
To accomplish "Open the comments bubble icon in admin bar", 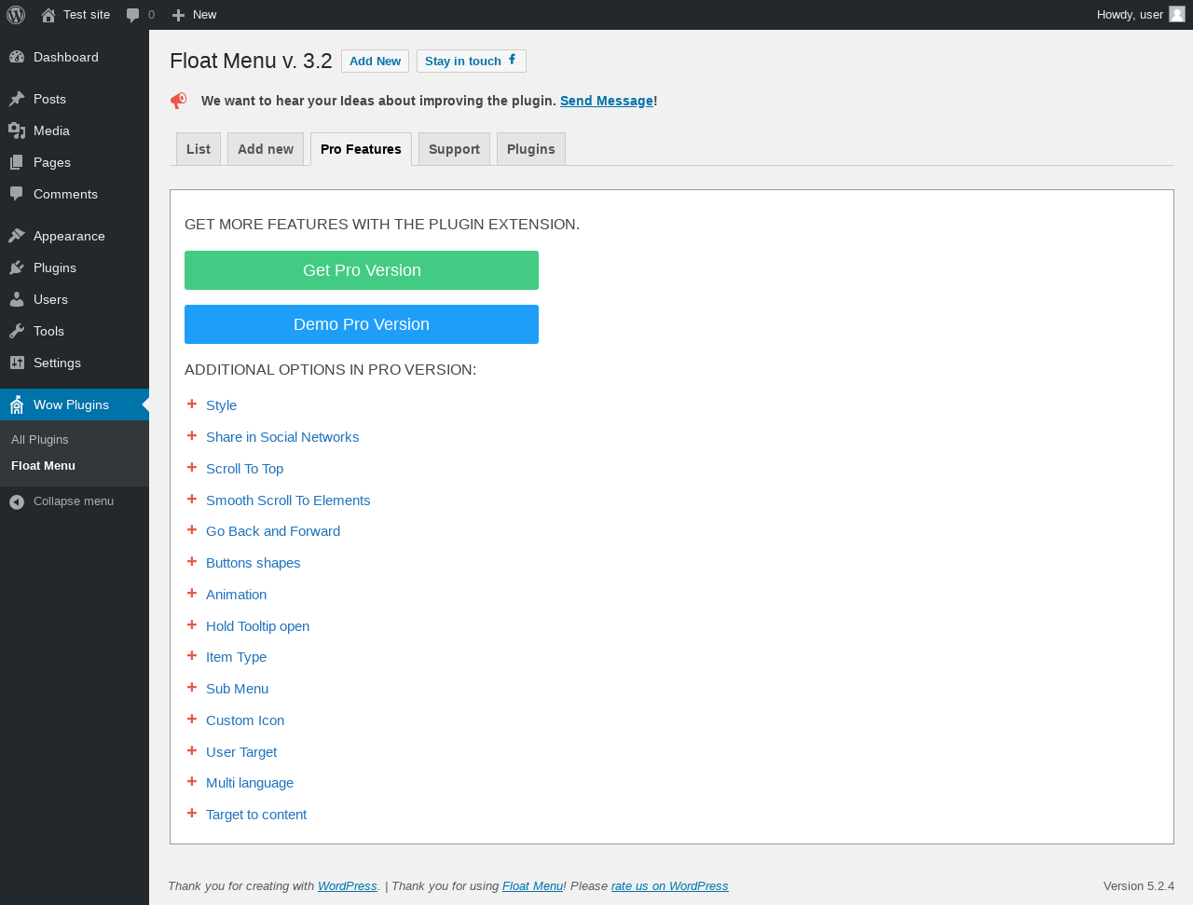I will coord(132,15).
